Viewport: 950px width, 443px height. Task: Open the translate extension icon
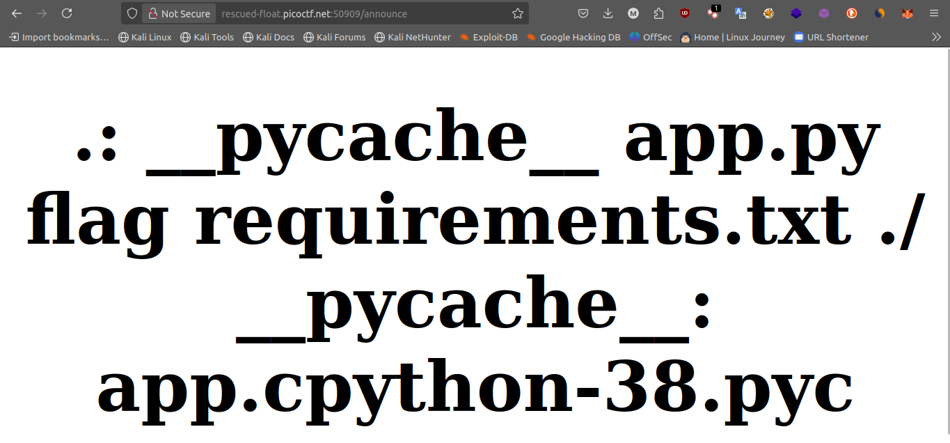741,13
